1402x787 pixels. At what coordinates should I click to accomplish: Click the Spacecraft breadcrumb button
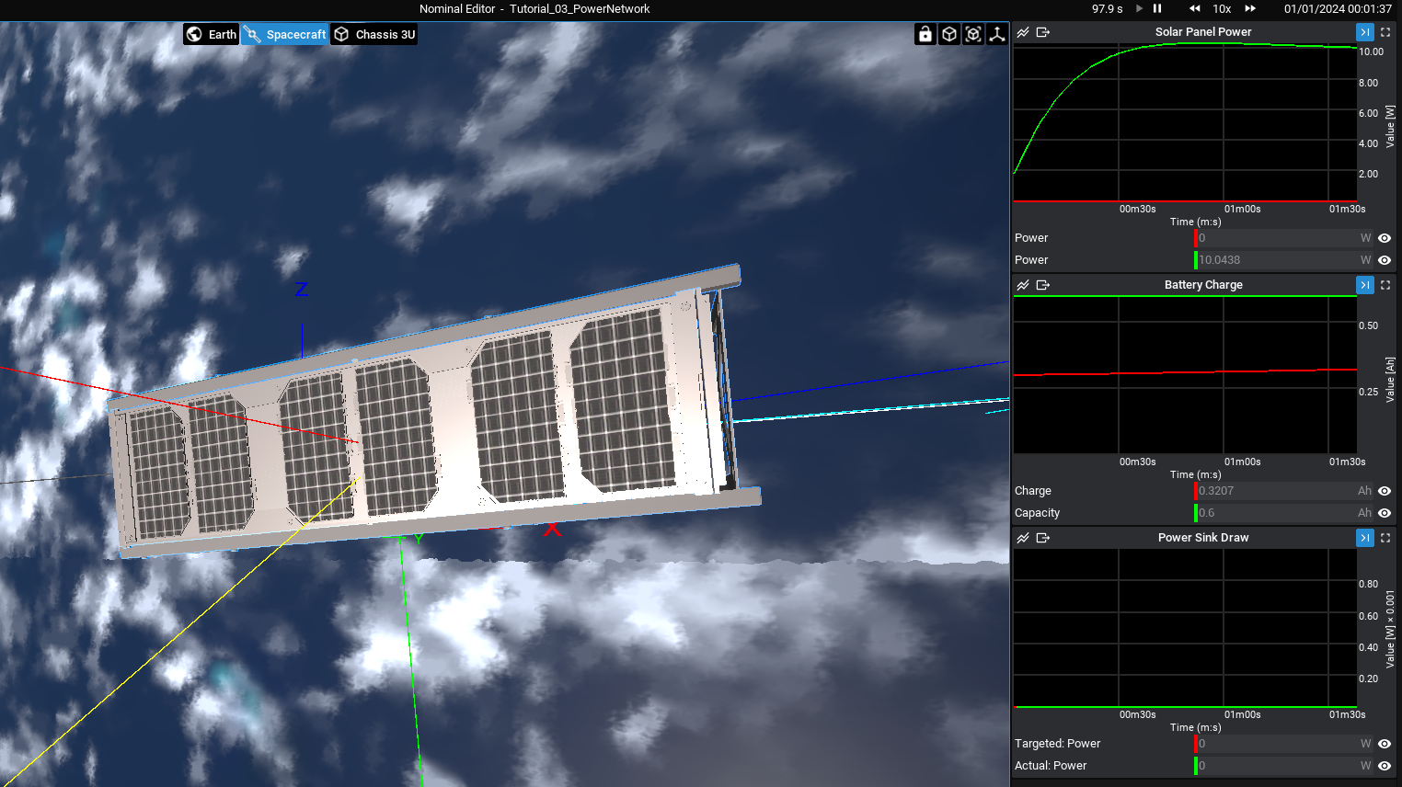(x=285, y=34)
